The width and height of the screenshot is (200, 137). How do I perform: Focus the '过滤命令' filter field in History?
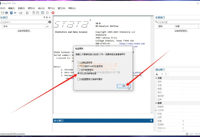tap(24, 22)
